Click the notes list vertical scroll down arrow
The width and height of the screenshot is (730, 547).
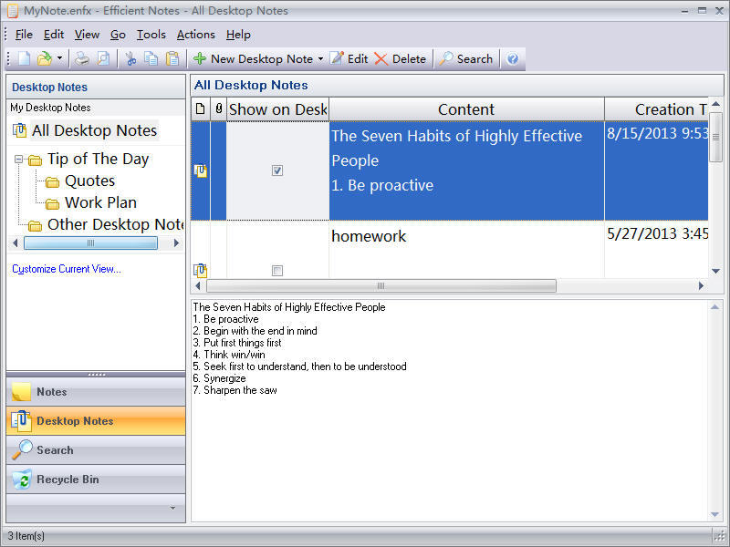click(716, 271)
